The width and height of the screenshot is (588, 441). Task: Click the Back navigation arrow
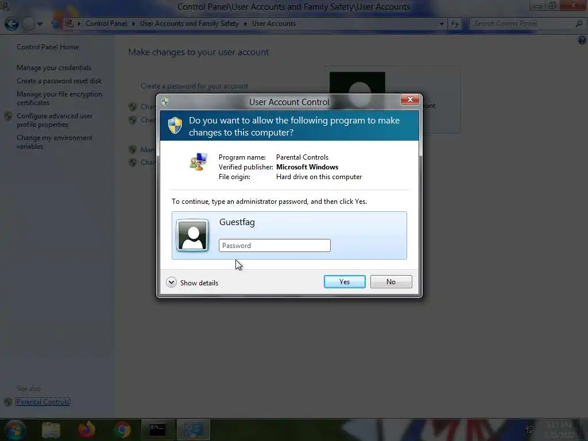pos(11,24)
